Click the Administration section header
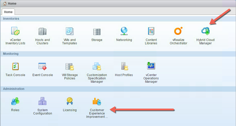The width and height of the screenshot is (236, 126). 118,89
